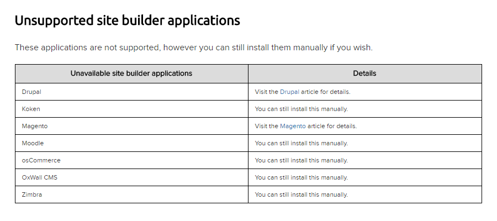Image resolution: width=497 pixels, height=221 pixels.
Task: Click the osCommerce table cell
Action: coord(132,160)
